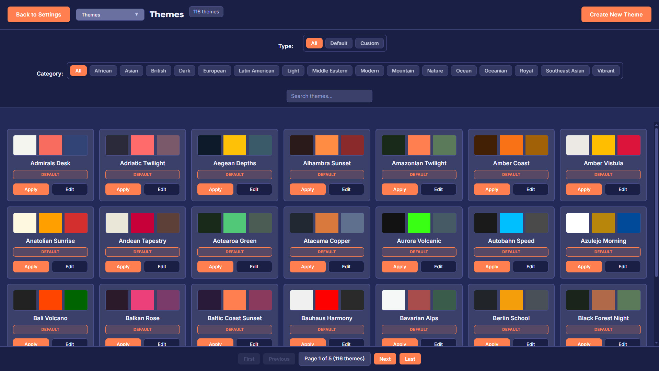Screen dimensions: 659x371
Task: Jump to the Last page of themes
Action: 410,359
